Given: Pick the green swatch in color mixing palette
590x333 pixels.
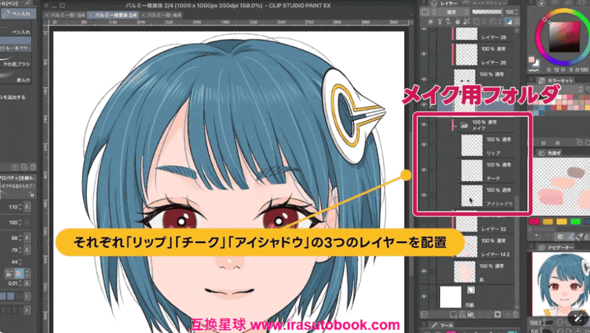Looking at the screenshot, I should point(575,221).
